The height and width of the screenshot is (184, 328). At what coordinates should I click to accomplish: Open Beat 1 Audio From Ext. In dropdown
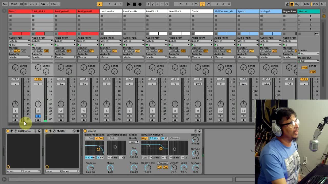tap(19, 41)
